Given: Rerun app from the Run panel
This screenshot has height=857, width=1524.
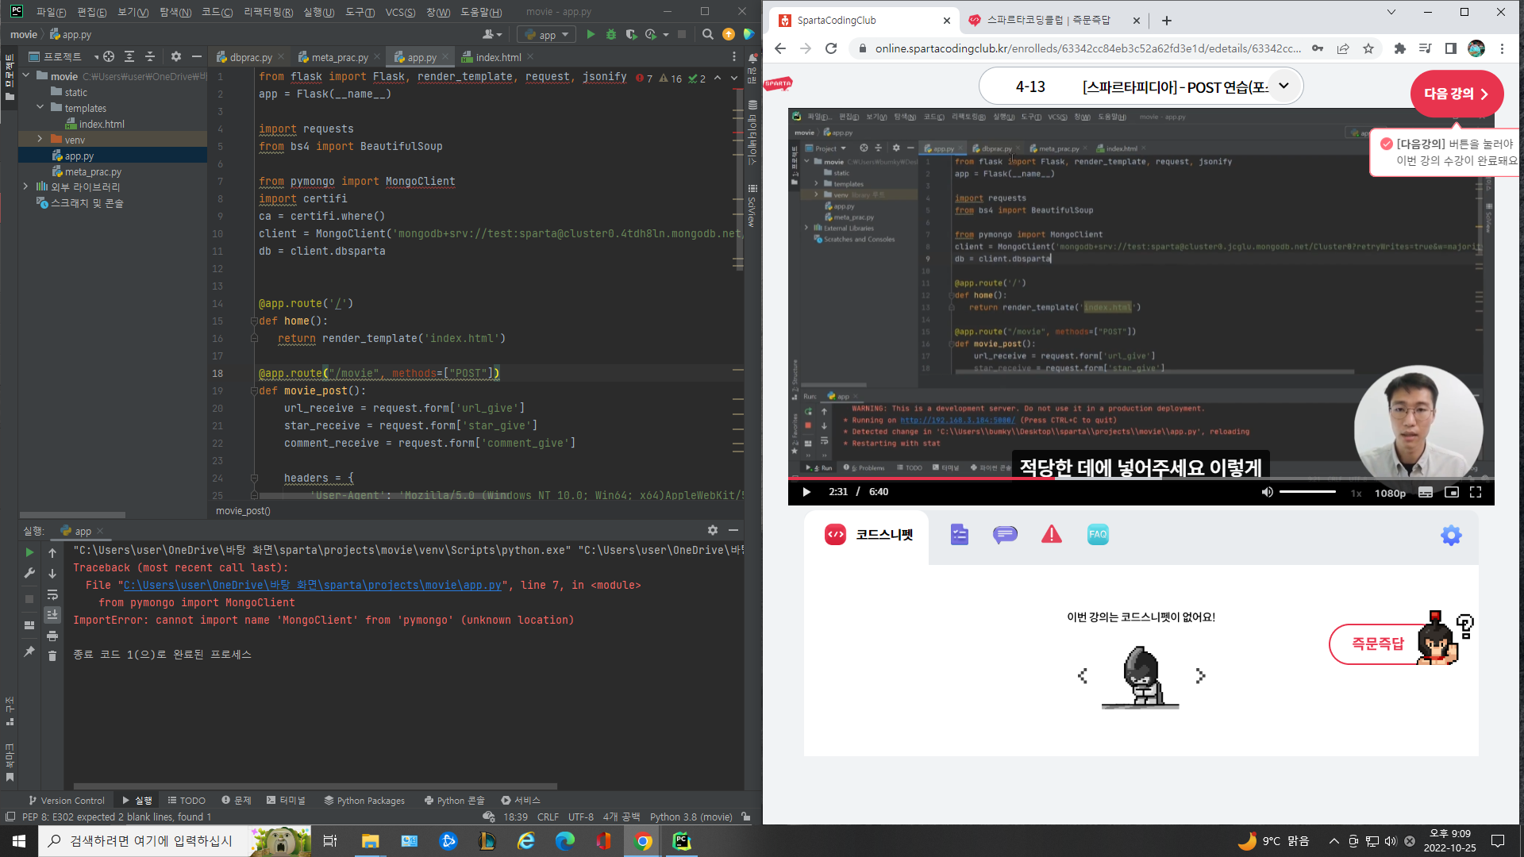Looking at the screenshot, I should 29,552.
